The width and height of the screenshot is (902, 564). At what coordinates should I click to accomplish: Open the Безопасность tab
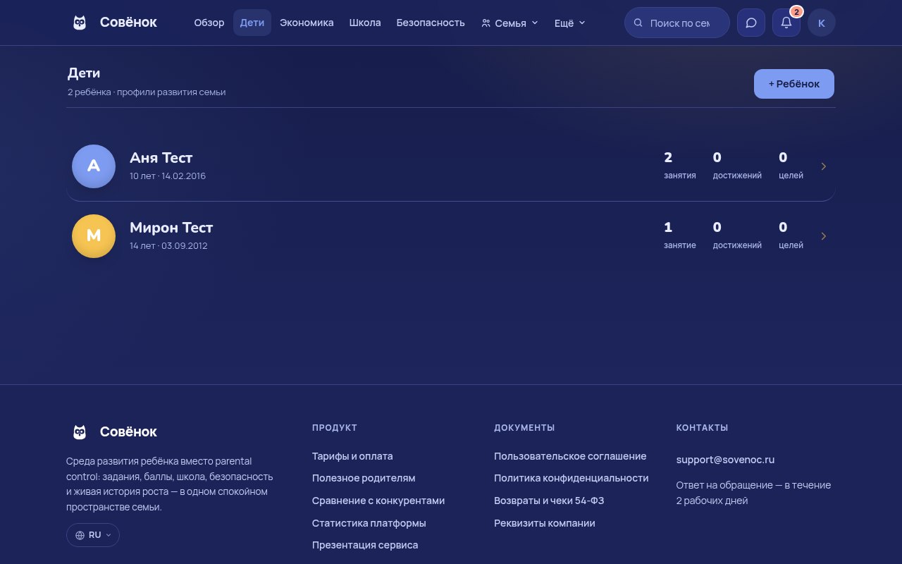click(431, 23)
